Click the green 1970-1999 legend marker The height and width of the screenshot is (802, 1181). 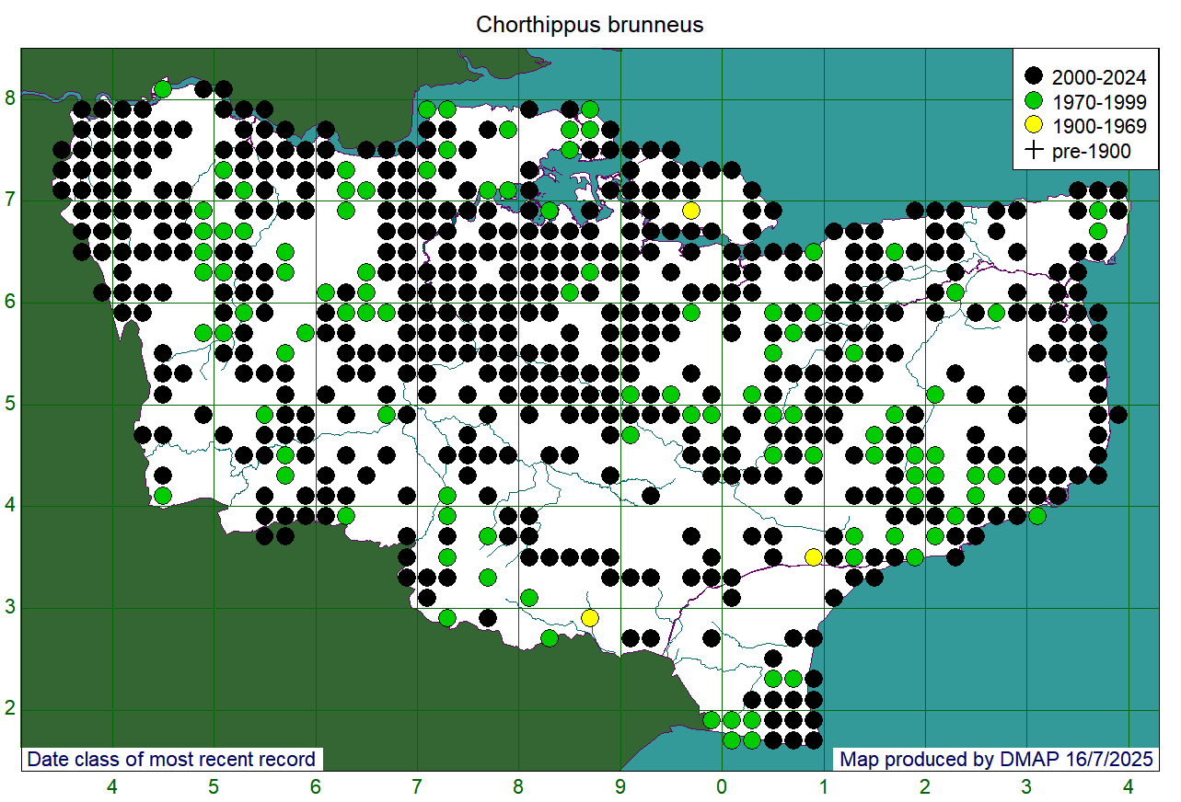[x=1034, y=101]
